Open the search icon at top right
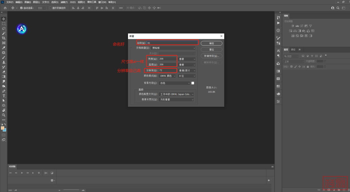This screenshot has height=192, width=350. pyautogui.click(x=338, y=8)
